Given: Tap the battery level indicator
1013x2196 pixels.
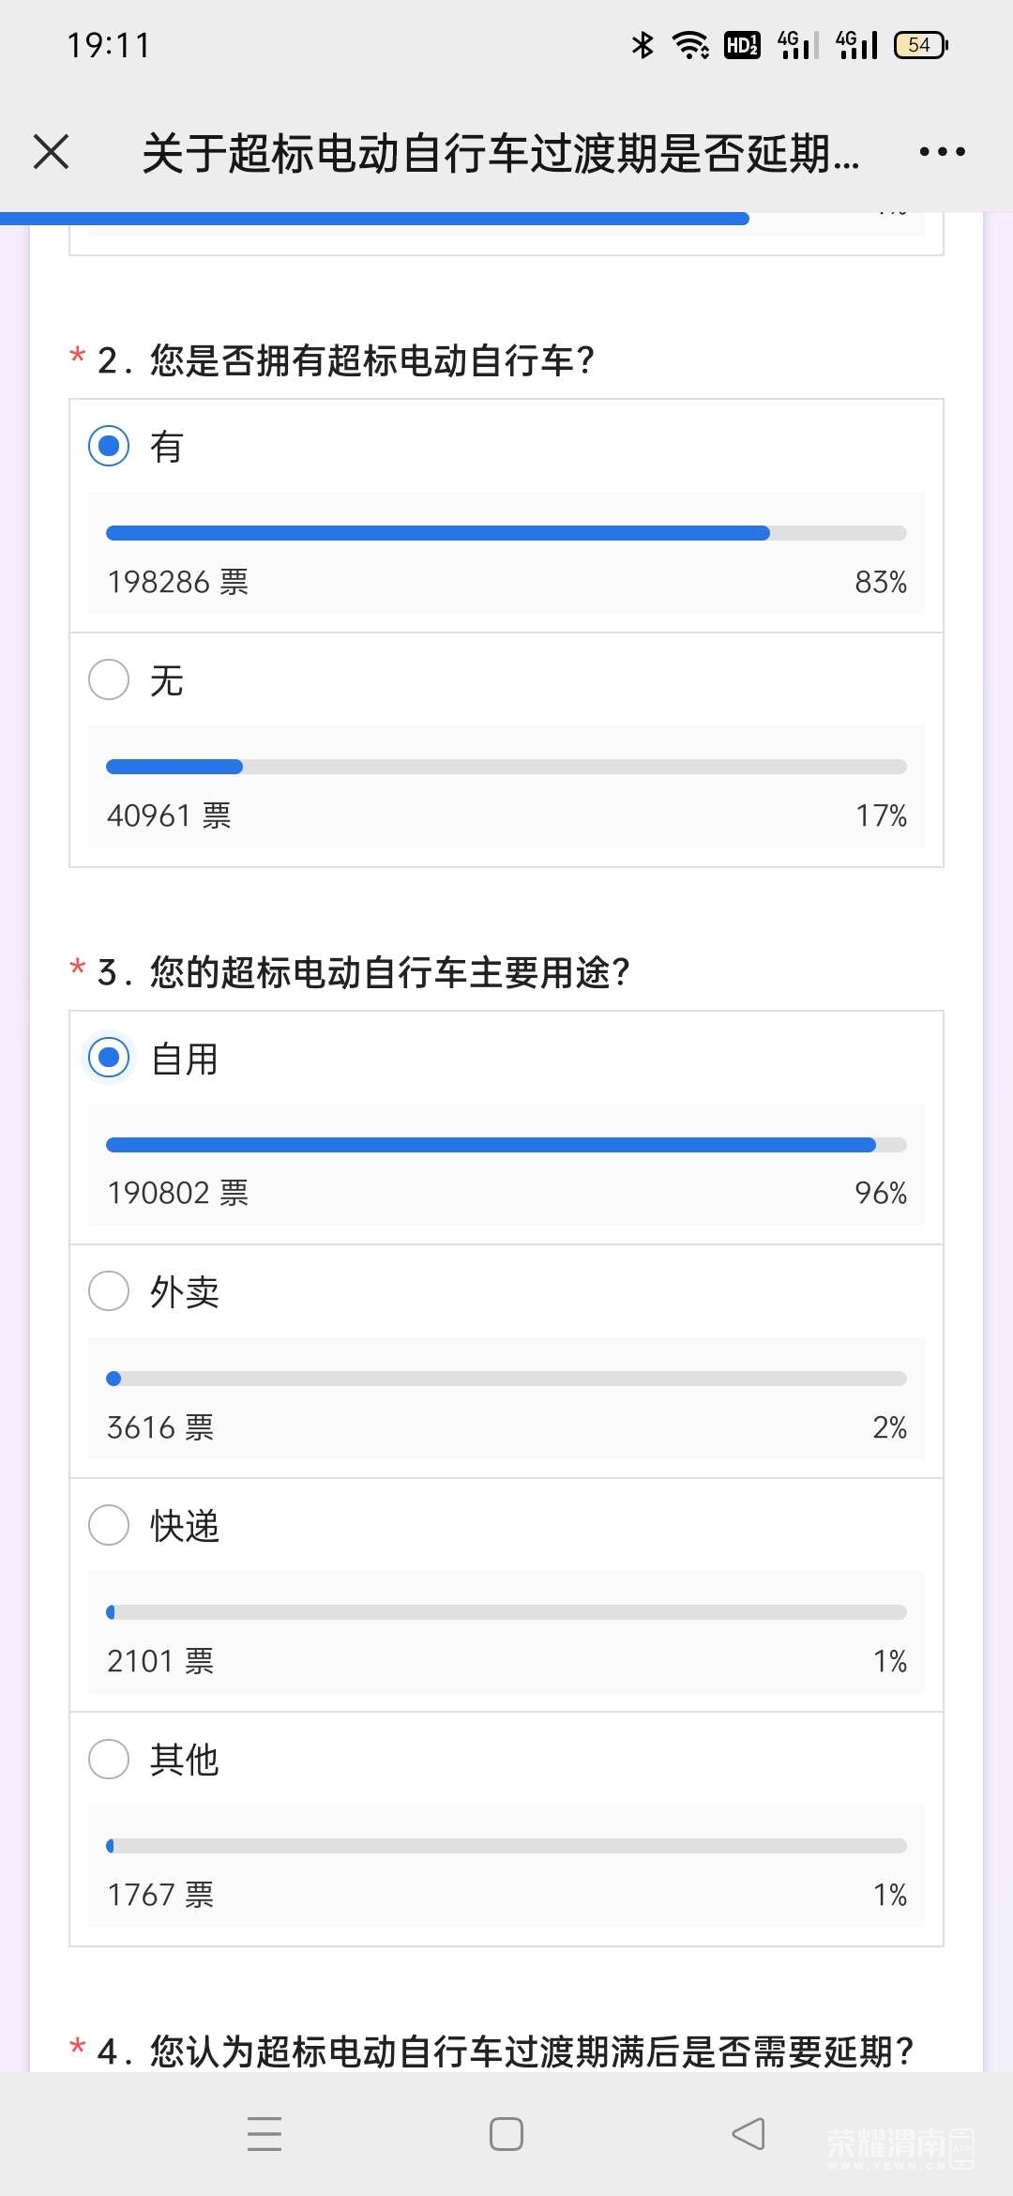Looking at the screenshot, I should [x=921, y=45].
